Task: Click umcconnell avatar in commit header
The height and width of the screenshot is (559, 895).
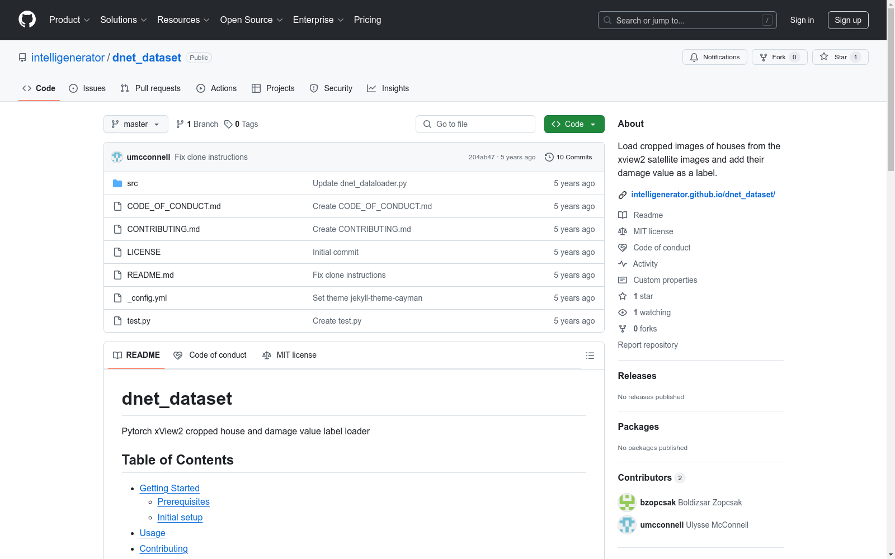Action: (x=117, y=157)
